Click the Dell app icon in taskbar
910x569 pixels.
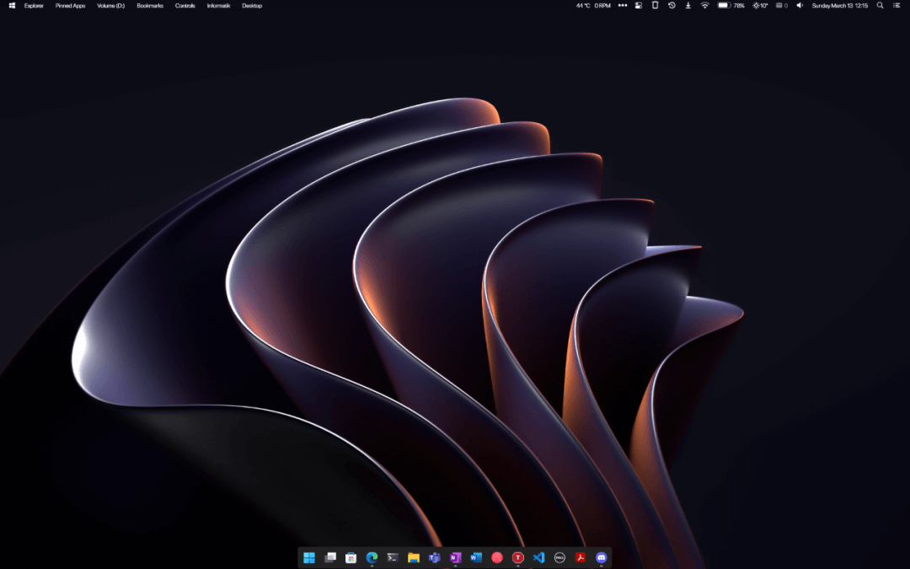click(x=559, y=557)
